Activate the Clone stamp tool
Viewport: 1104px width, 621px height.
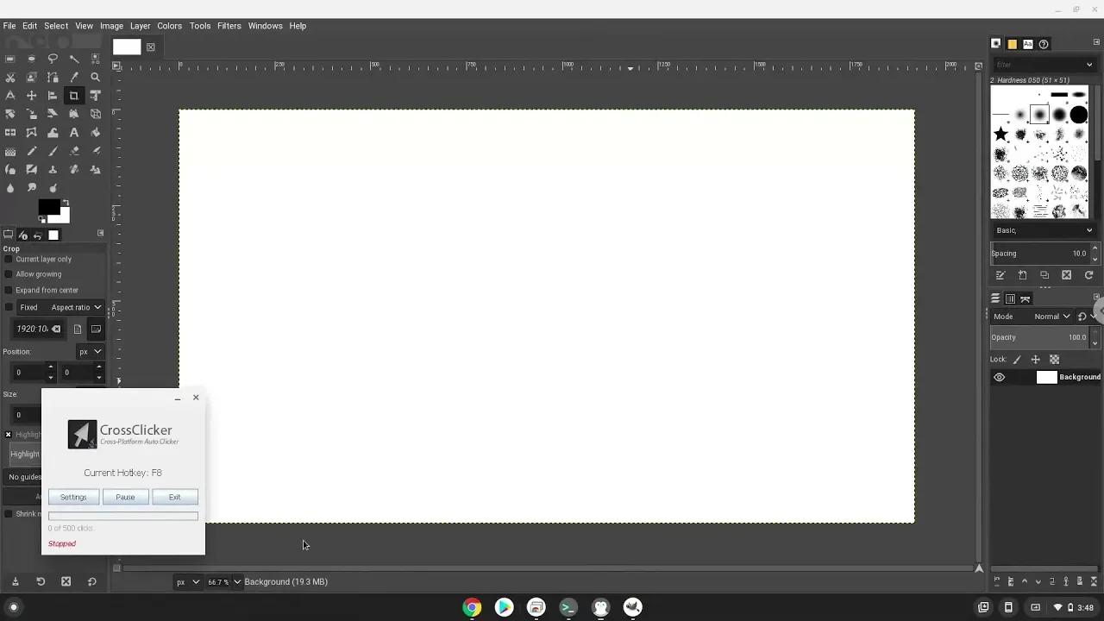pos(53,169)
